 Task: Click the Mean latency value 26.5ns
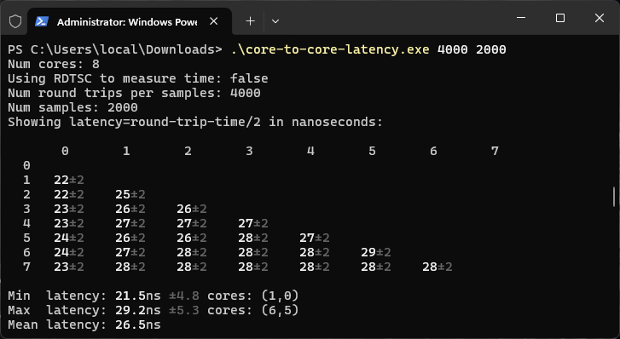click(138, 325)
